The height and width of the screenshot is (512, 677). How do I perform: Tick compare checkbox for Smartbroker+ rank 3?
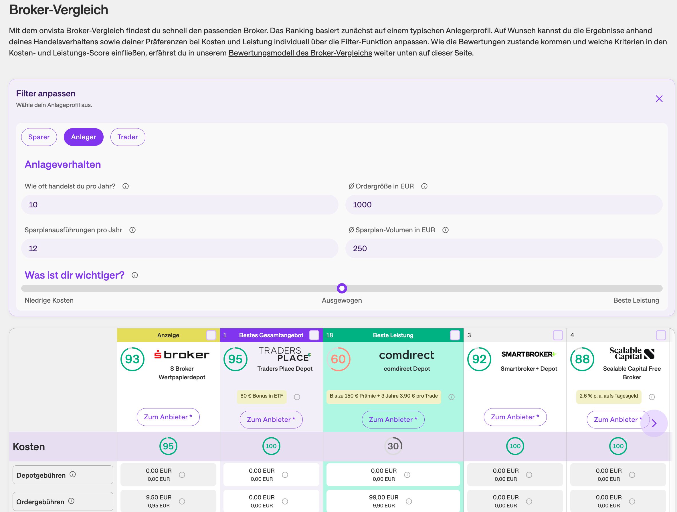pyautogui.click(x=558, y=335)
